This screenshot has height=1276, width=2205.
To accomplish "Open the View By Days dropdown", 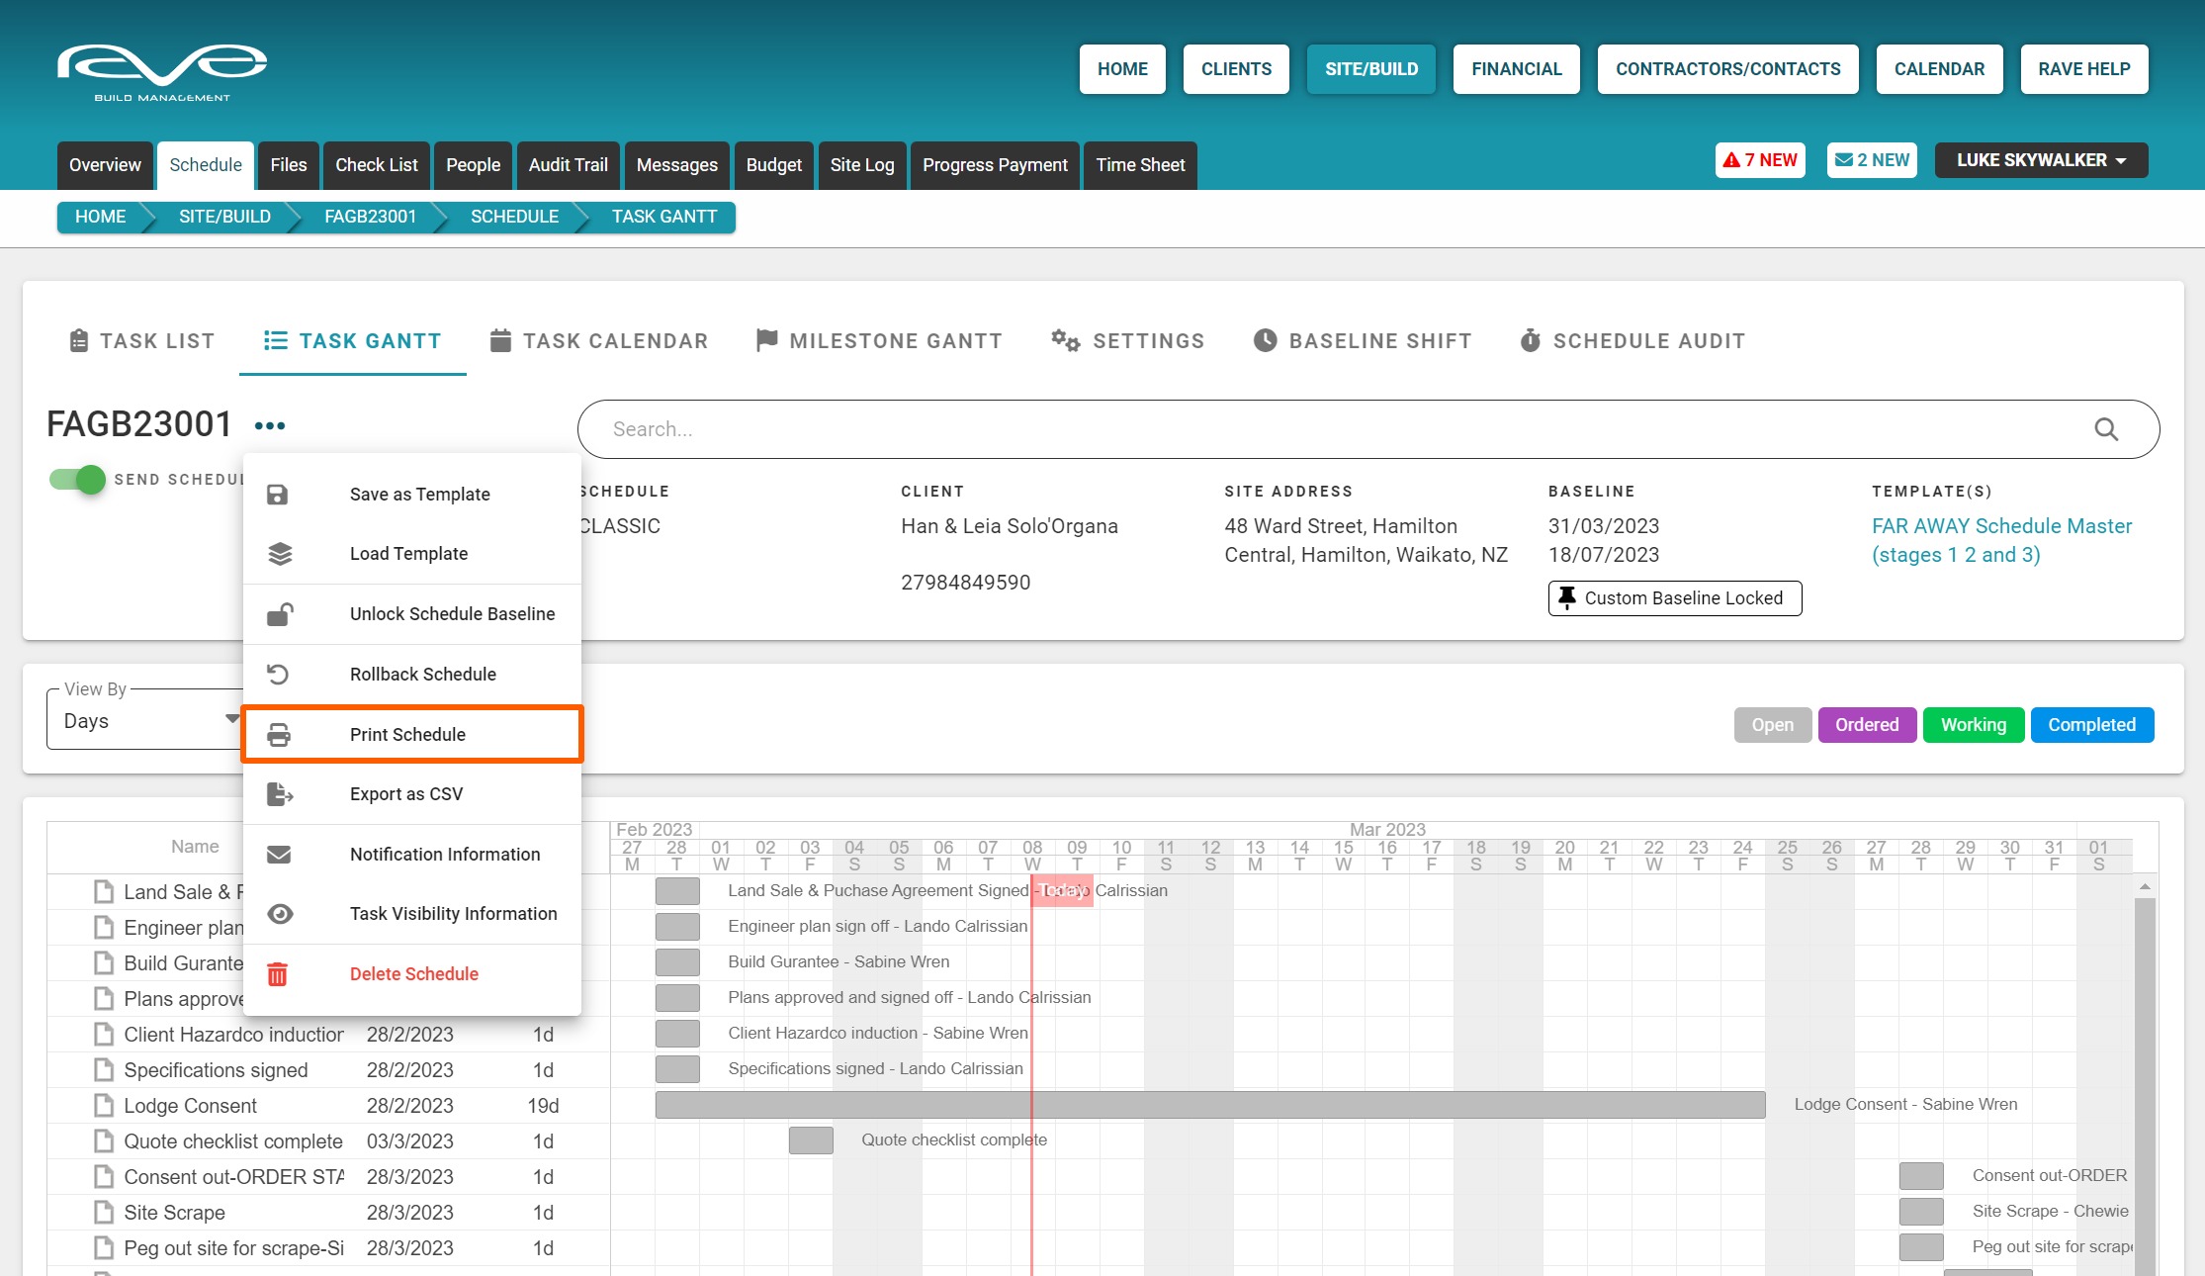I will [146, 721].
